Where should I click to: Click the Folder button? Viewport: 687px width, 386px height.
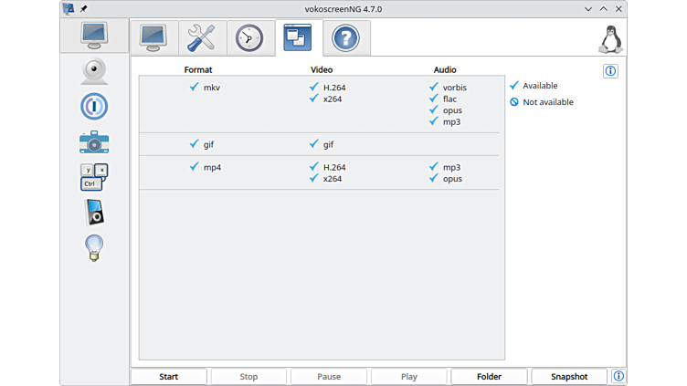pos(489,376)
